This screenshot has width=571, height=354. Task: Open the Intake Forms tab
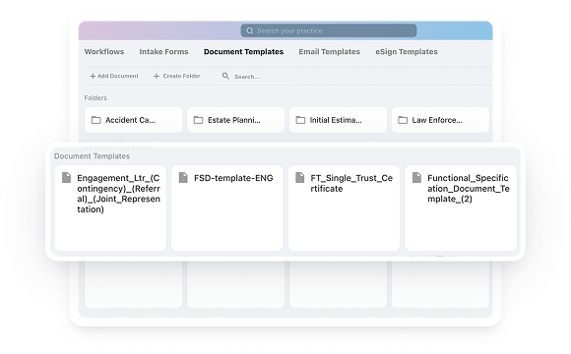click(163, 52)
